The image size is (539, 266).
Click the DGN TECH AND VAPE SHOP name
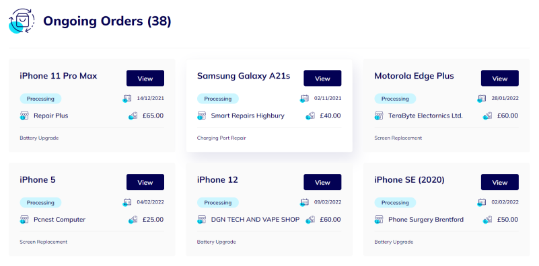256,220
